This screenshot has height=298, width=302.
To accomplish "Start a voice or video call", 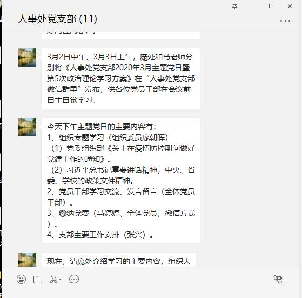I will [x=278, y=279].
